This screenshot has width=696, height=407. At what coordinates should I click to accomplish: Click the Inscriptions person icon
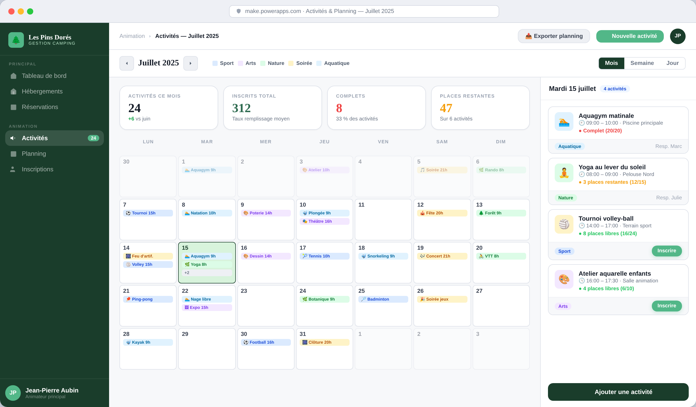(13, 169)
